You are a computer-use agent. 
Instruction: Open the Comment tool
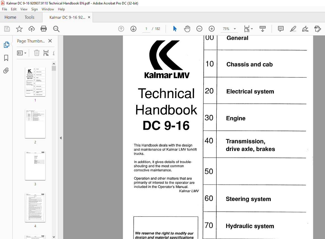[280, 29]
